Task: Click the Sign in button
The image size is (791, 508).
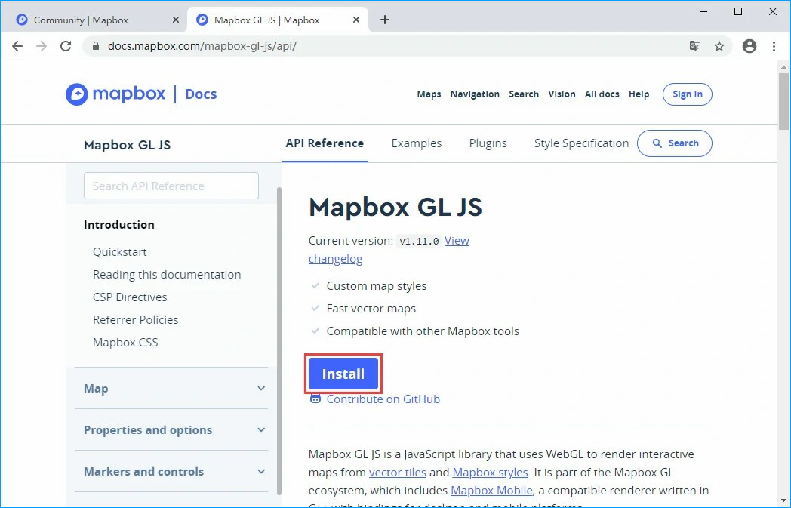Action: tap(687, 94)
